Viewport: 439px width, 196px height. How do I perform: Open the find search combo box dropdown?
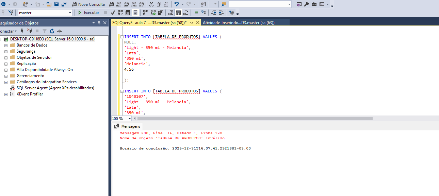pyautogui.click(x=289, y=4)
